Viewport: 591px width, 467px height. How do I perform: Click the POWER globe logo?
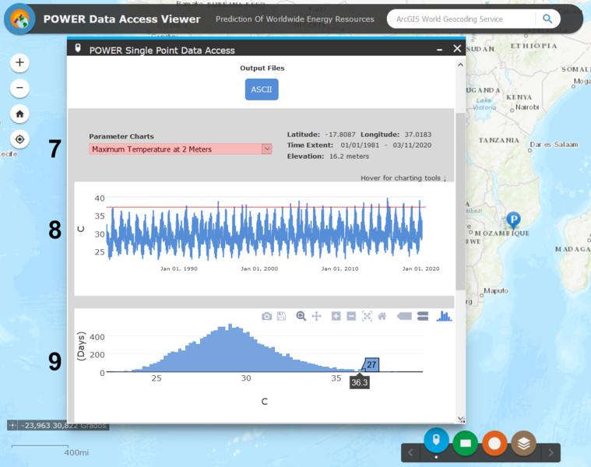(19, 19)
